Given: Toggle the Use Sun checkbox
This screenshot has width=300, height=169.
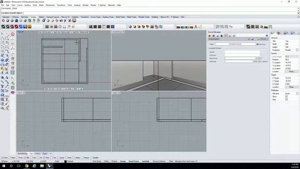Looking at the screenshot, I should click(257, 44).
